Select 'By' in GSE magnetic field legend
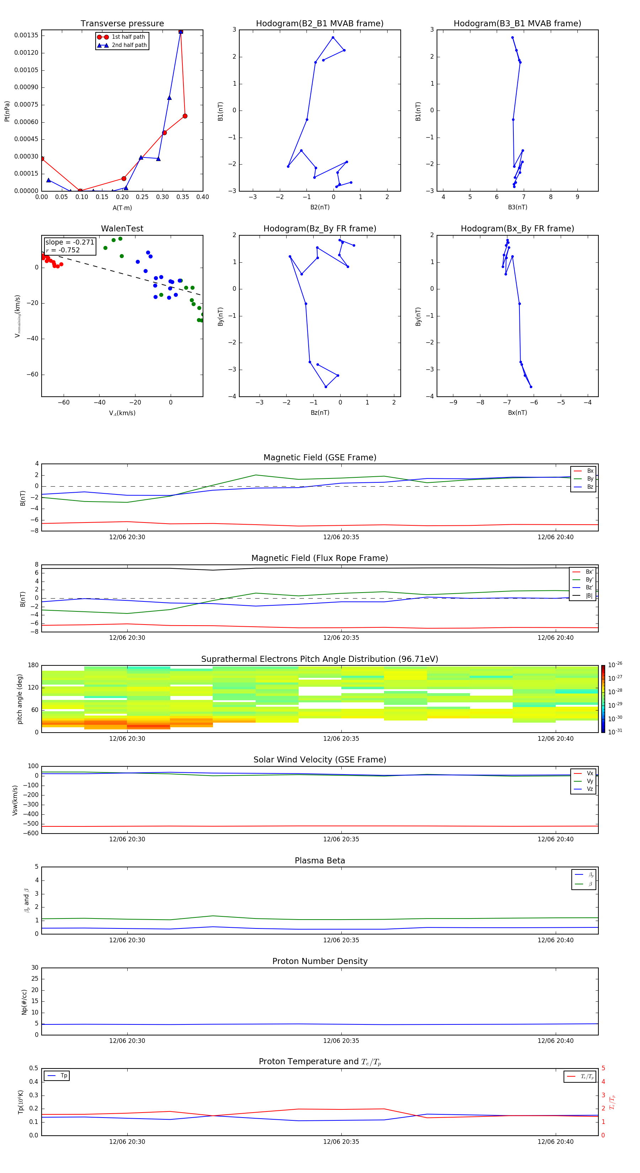Image resolution: width=640 pixels, height=1173 pixels. pos(583,478)
